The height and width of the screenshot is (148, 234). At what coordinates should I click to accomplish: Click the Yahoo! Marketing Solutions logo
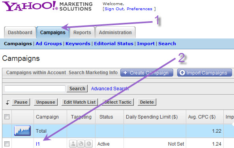pos(47,6)
